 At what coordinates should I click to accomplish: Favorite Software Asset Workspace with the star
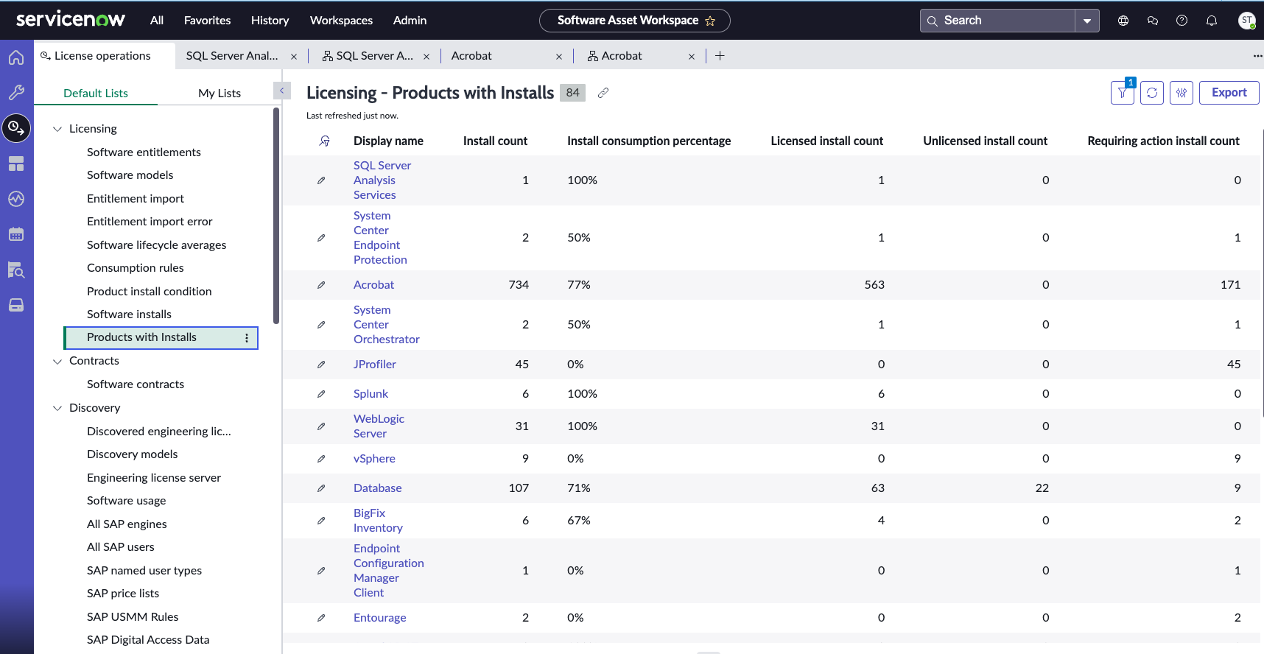pos(710,21)
